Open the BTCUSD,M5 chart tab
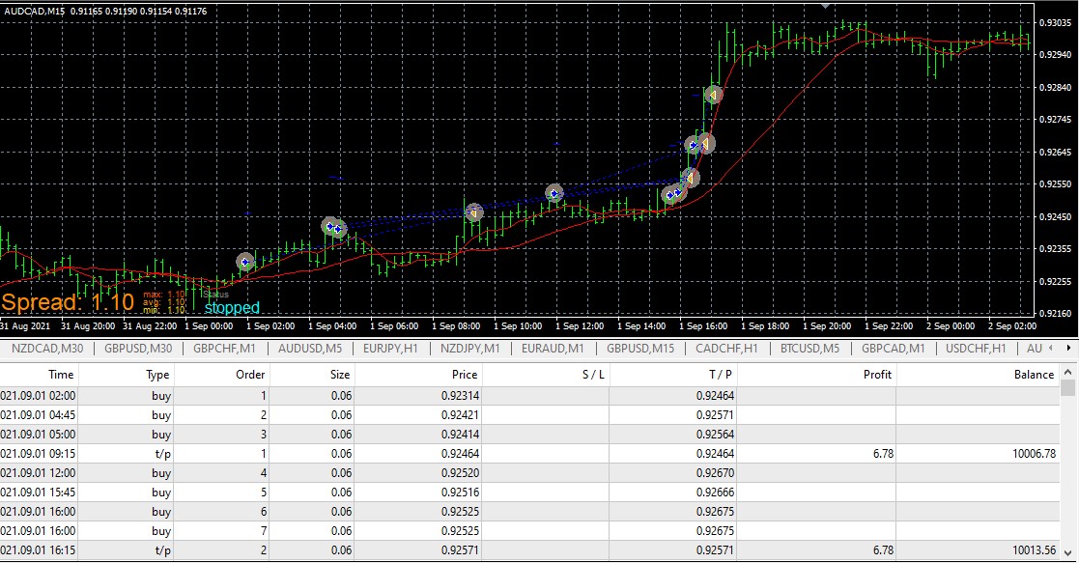The height and width of the screenshot is (563, 1079). pos(809,349)
